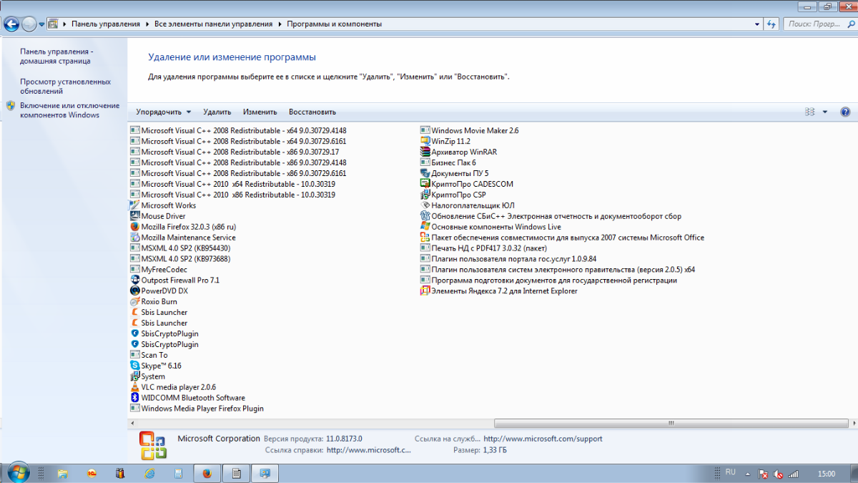858x483 pixels.
Task: Click VLC media player 2.0.6 entry
Action: [178, 387]
